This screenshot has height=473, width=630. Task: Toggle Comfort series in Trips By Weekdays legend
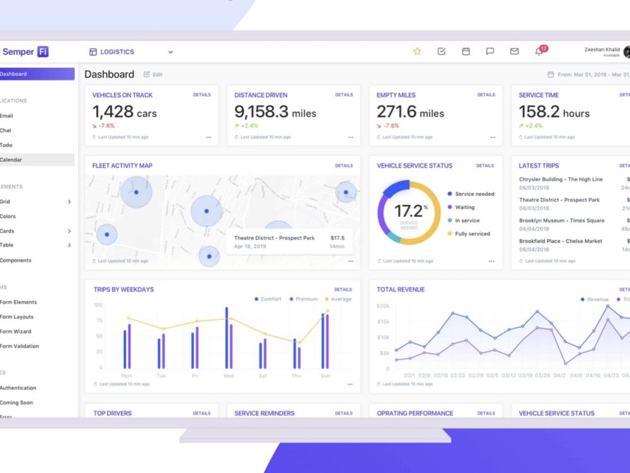coord(268,299)
